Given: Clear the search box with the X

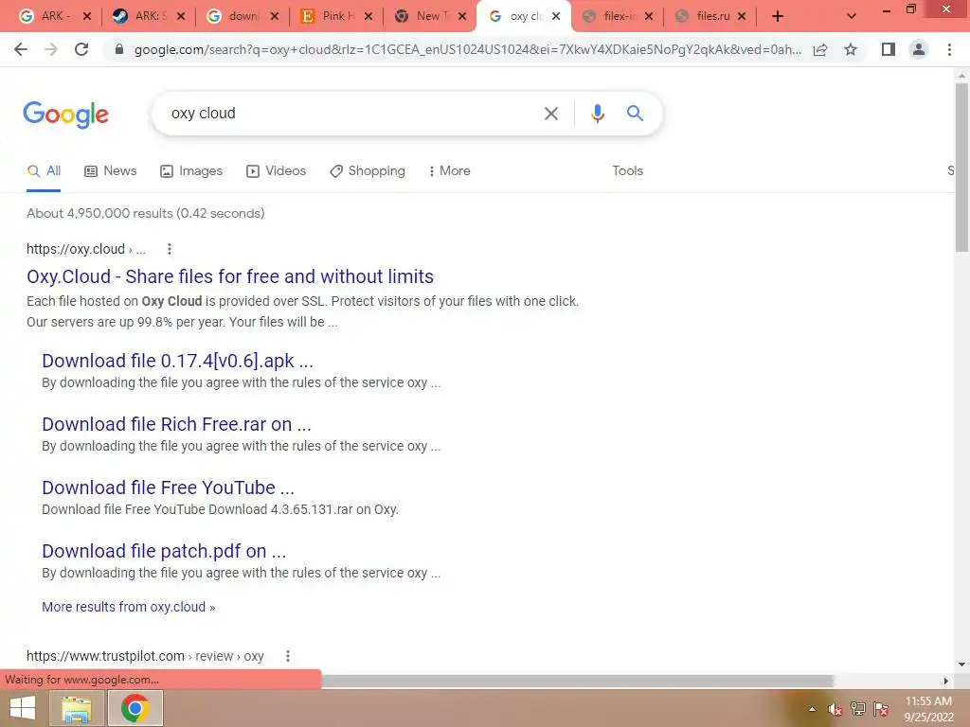Looking at the screenshot, I should (x=550, y=114).
